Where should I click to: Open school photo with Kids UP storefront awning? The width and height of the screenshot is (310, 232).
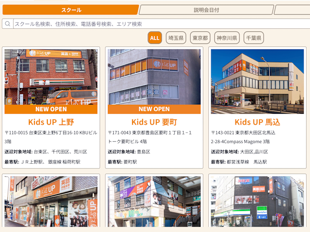51,201
